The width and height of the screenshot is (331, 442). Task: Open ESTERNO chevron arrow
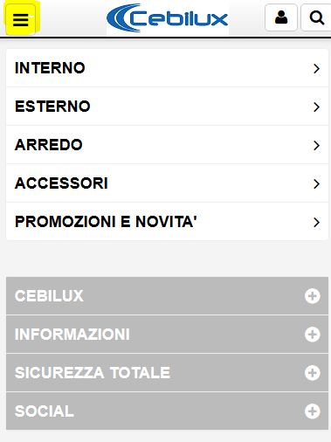[316, 107]
